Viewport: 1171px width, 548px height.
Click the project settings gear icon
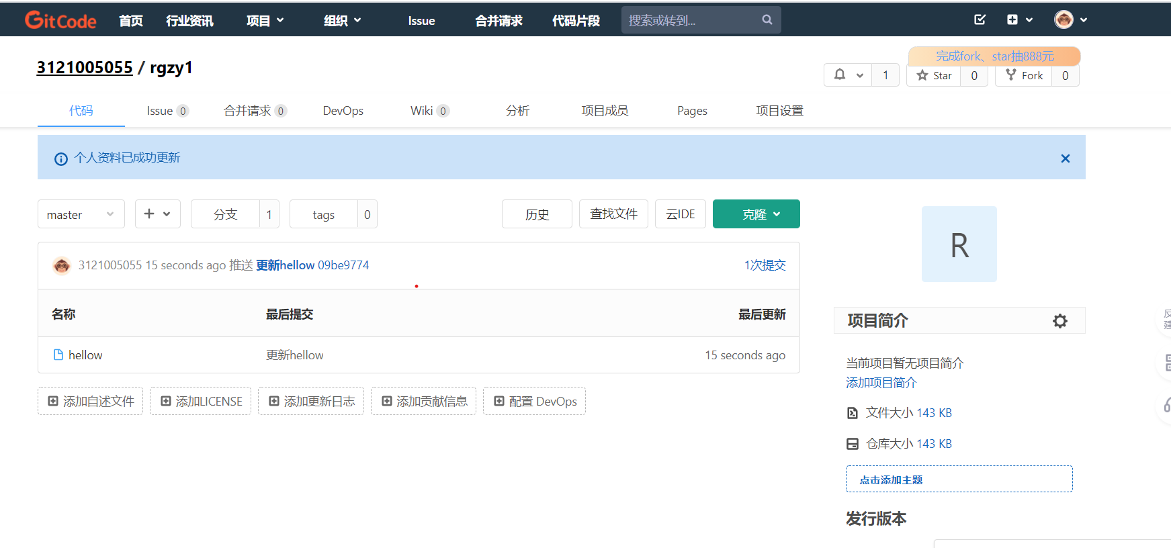(x=1059, y=321)
